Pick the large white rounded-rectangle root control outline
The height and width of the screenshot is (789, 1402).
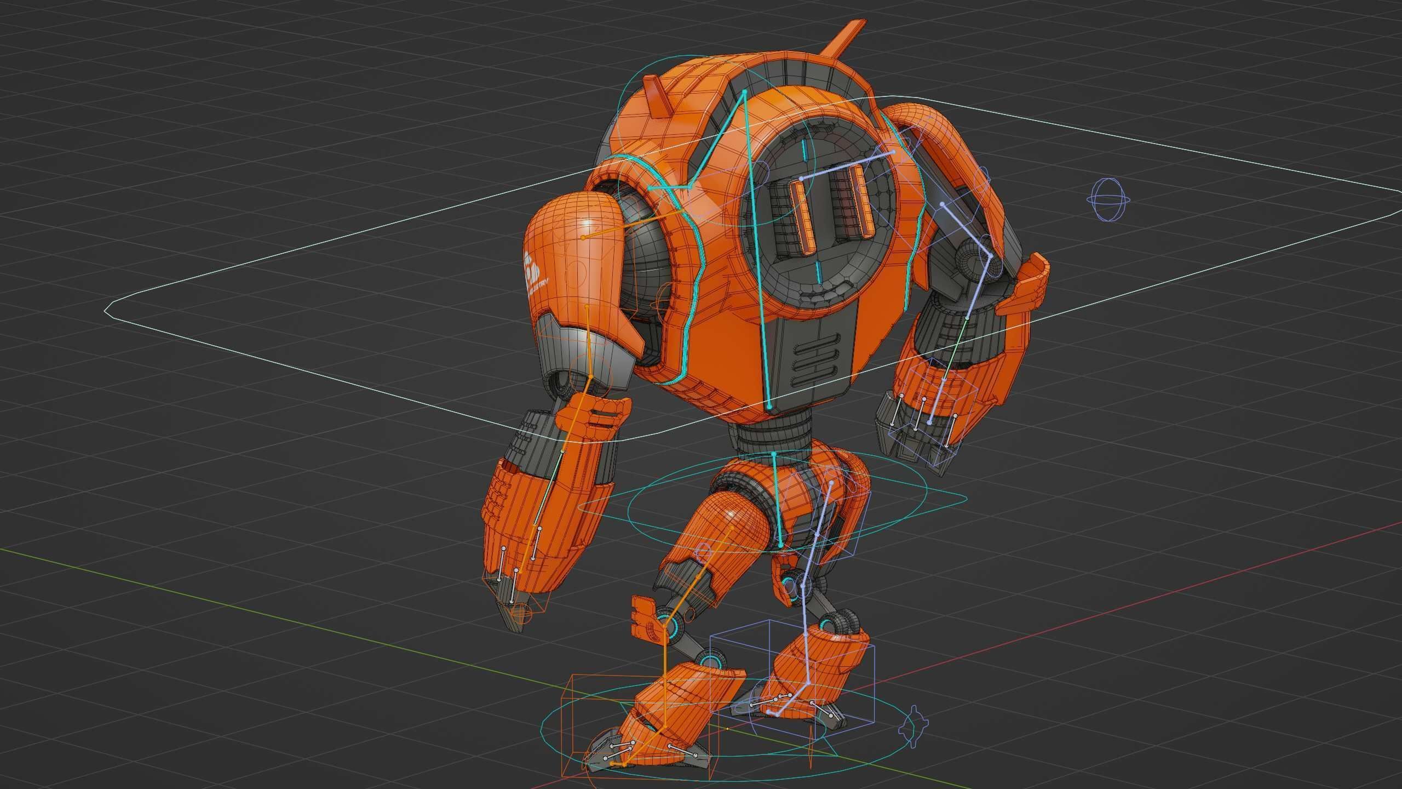click(x=753, y=268)
